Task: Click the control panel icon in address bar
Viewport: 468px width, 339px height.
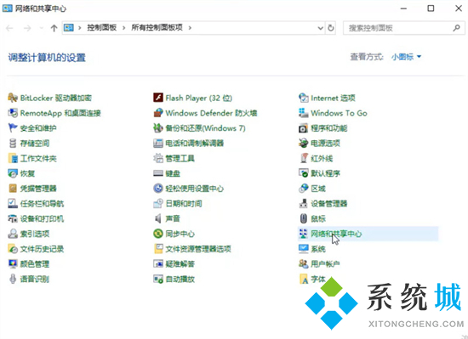Action: click(x=69, y=28)
